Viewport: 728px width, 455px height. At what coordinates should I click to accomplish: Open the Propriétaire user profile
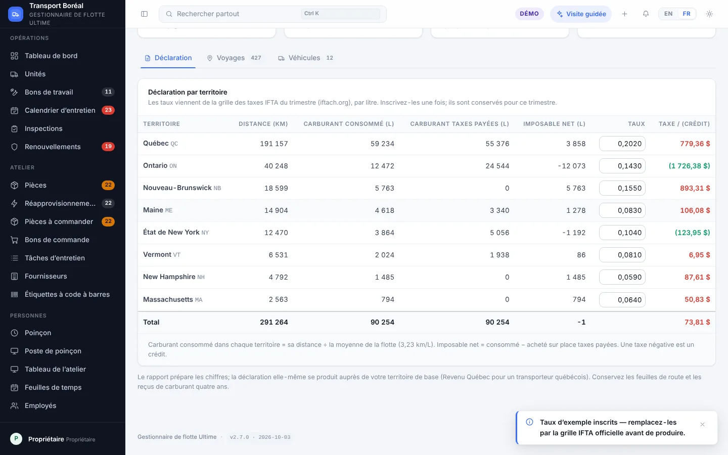click(63, 439)
